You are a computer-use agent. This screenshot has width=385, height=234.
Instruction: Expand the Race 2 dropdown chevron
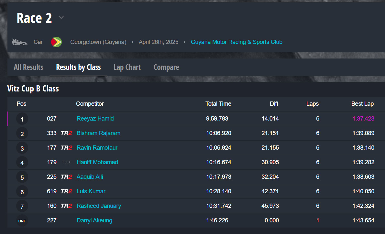click(61, 17)
